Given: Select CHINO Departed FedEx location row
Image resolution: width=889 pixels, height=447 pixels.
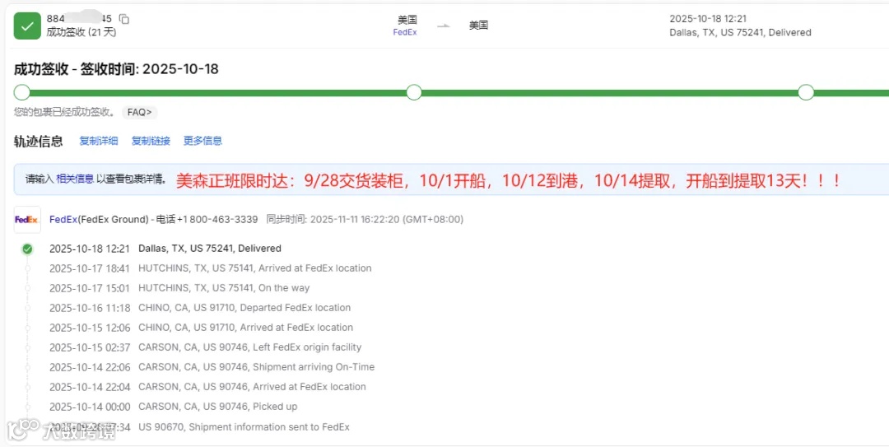Looking at the screenshot, I should point(199,308).
